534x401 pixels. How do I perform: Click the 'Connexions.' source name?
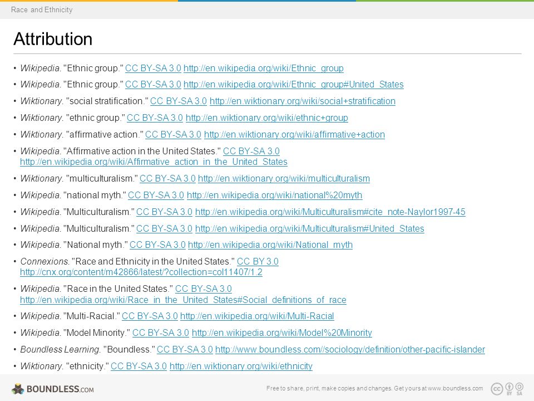pyautogui.click(x=44, y=262)
